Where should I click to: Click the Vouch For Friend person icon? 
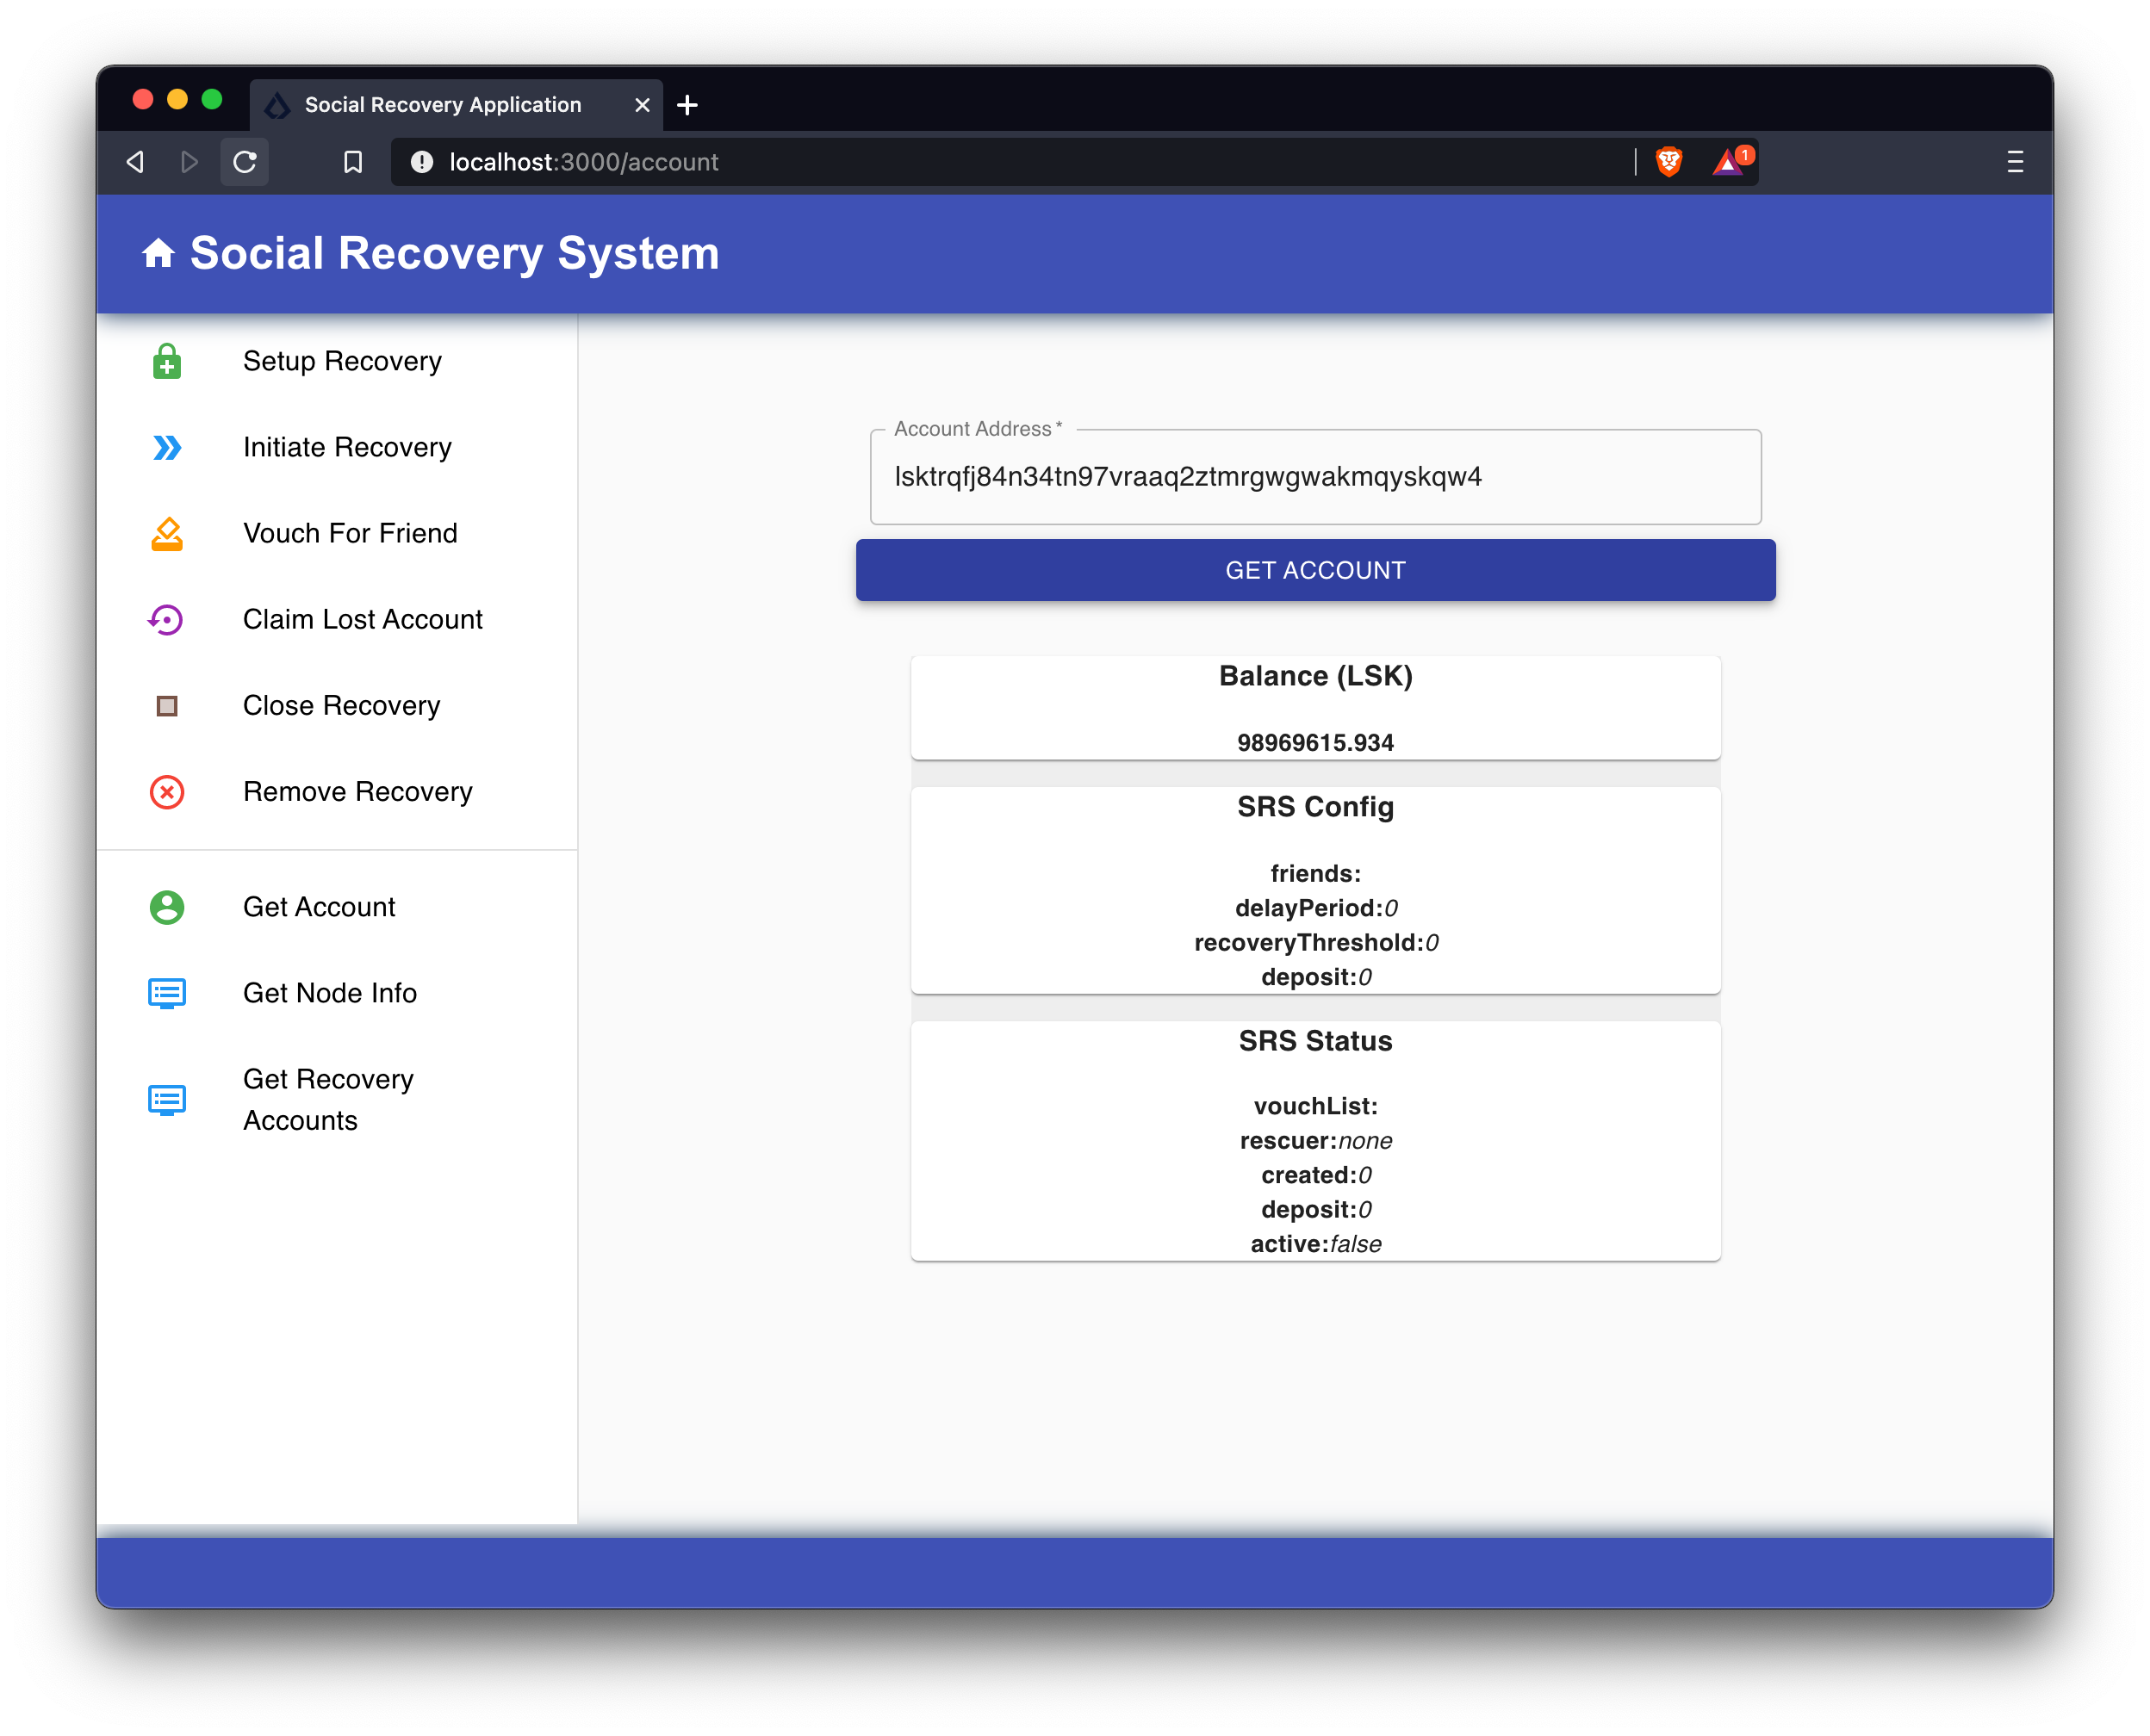168,531
